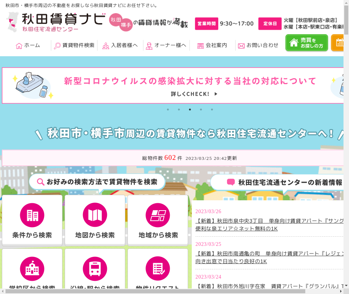The width and height of the screenshot is (349, 294).
Task: Select the 学校区から検索 school icon
Action: (x=32, y=269)
